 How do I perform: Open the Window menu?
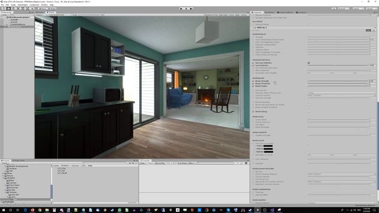click(x=44, y=5)
